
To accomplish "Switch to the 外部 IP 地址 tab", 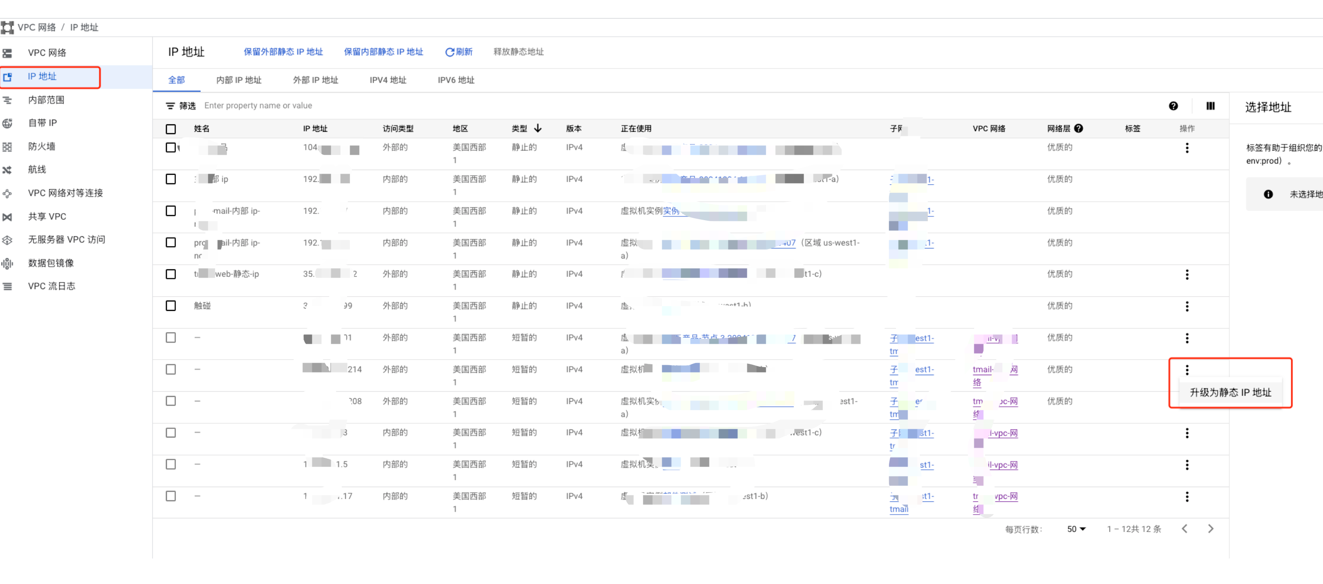I will point(315,80).
